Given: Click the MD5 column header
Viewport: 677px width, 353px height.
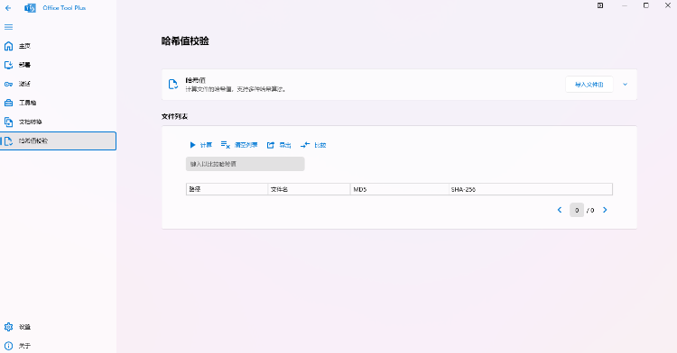Looking at the screenshot, I should pos(399,189).
